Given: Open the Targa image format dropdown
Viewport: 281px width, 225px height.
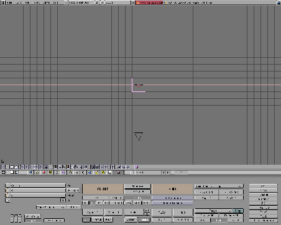Looking at the screenshot, I should tap(213, 211).
